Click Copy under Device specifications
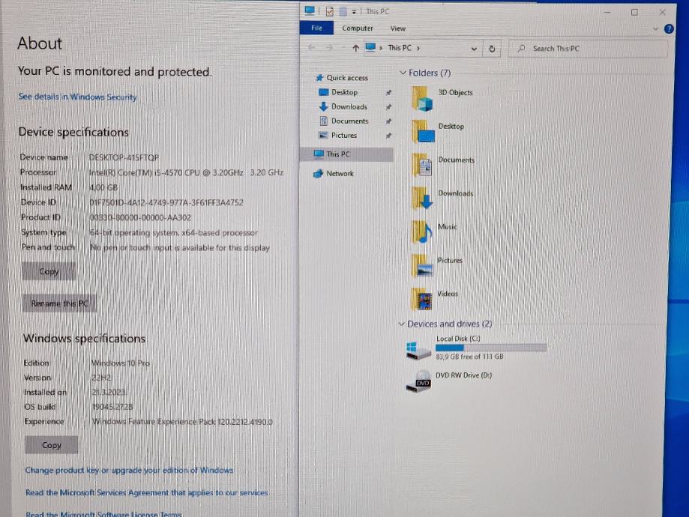689x517 pixels. 49,271
